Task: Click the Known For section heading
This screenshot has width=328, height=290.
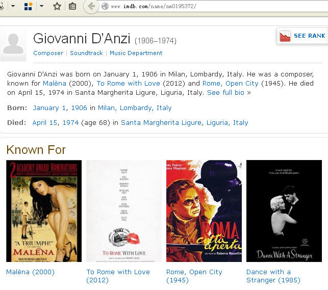Action: pyautogui.click(x=36, y=150)
